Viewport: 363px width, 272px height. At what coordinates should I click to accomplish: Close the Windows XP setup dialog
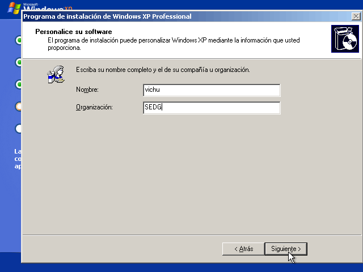356,16
